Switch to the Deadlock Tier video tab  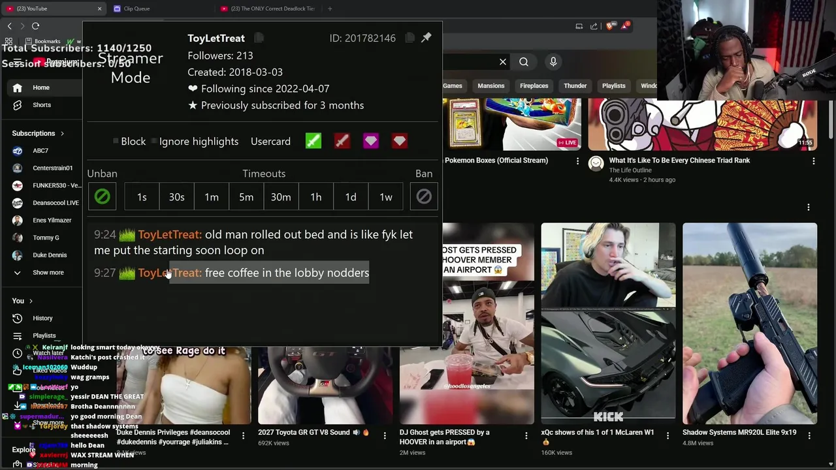268,8
